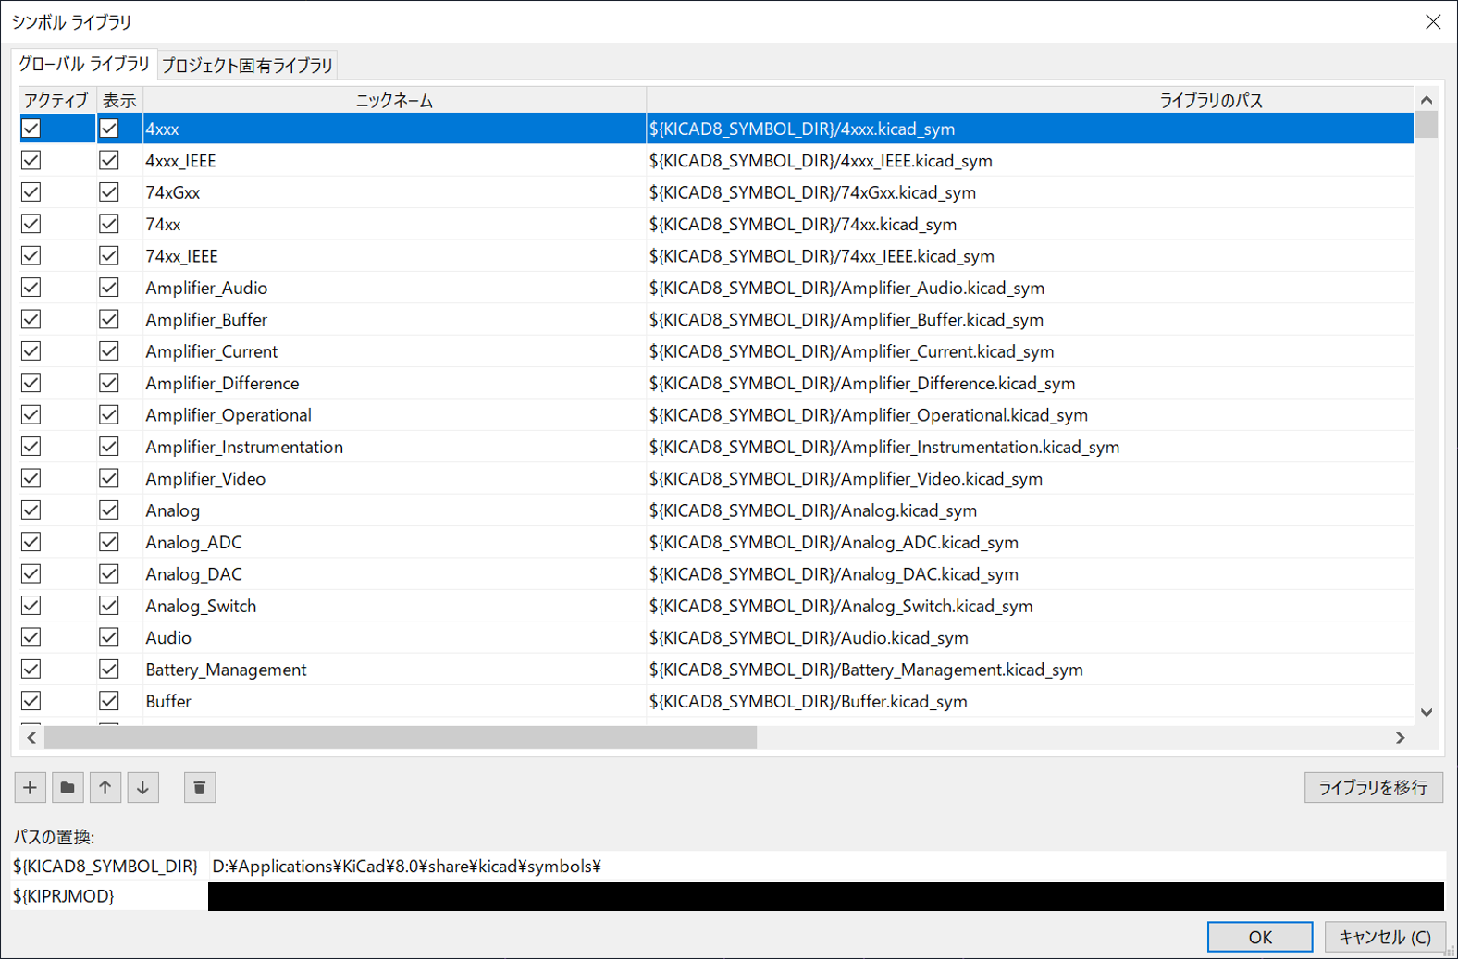Viewport: 1458px width, 959px height.
Task: Close the シンボル ライブラリ dialog
Action: click(x=1433, y=21)
